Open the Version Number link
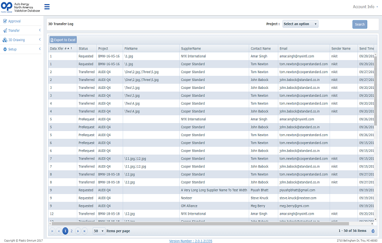 [x=191, y=241]
